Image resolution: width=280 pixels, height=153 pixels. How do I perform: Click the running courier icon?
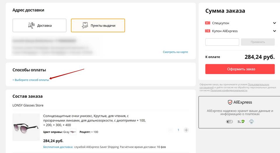pyautogui.click(x=32, y=26)
